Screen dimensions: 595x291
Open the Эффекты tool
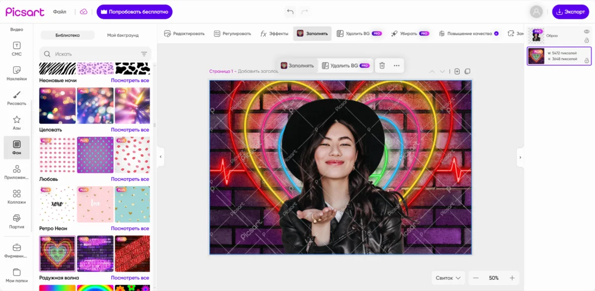pyautogui.click(x=274, y=34)
